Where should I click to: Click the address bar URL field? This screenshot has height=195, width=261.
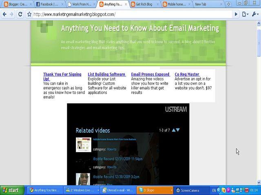tap(130, 14)
